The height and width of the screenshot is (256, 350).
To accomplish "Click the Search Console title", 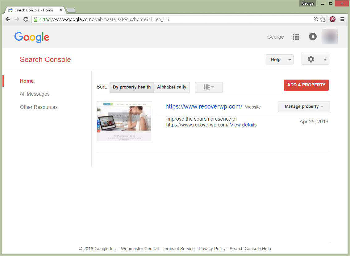I will coord(45,60).
